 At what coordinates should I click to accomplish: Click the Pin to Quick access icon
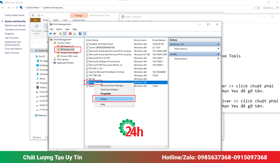(x=37, y=26)
